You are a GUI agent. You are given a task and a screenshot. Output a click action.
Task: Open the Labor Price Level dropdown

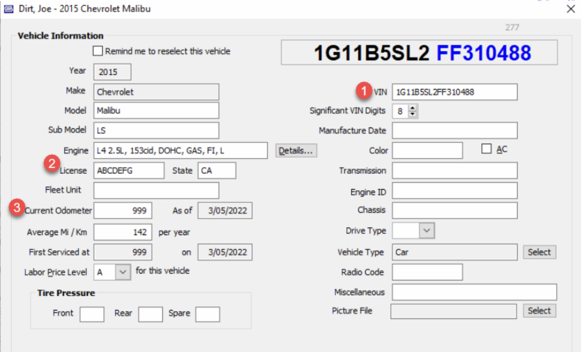pyautogui.click(x=123, y=272)
